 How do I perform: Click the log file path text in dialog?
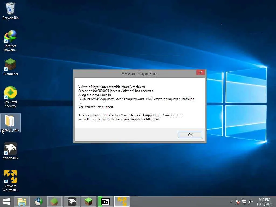point(136,99)
